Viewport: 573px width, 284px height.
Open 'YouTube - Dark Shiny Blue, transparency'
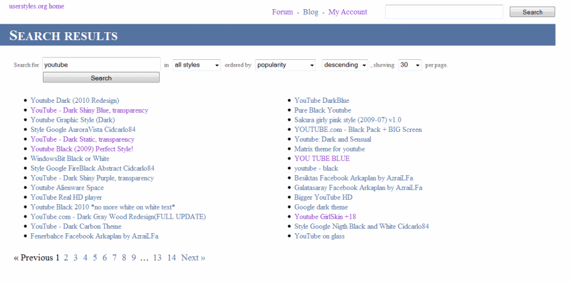coord(90,110)
